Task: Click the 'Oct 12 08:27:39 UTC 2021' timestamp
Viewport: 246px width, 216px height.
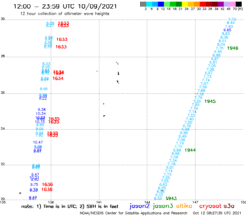Action: 217,213
